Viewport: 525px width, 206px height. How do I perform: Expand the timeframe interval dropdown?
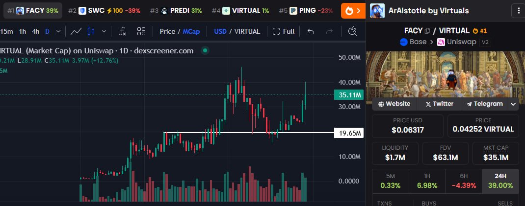point(58,31)
